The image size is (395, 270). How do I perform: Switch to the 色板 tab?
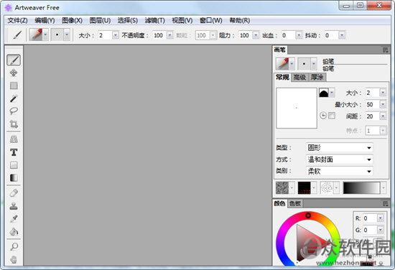click(x=295, y=203)
